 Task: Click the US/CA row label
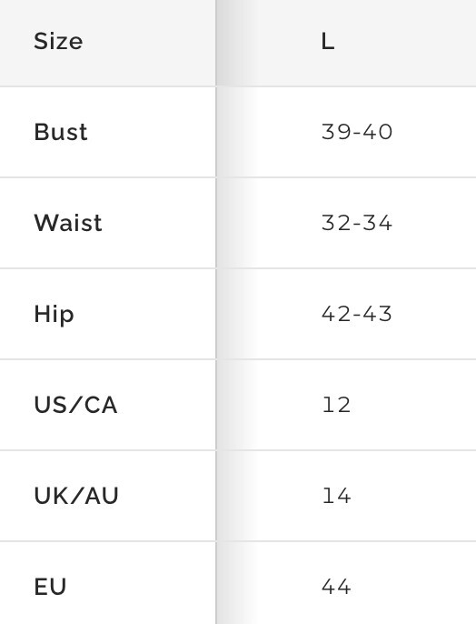point(75,405)
